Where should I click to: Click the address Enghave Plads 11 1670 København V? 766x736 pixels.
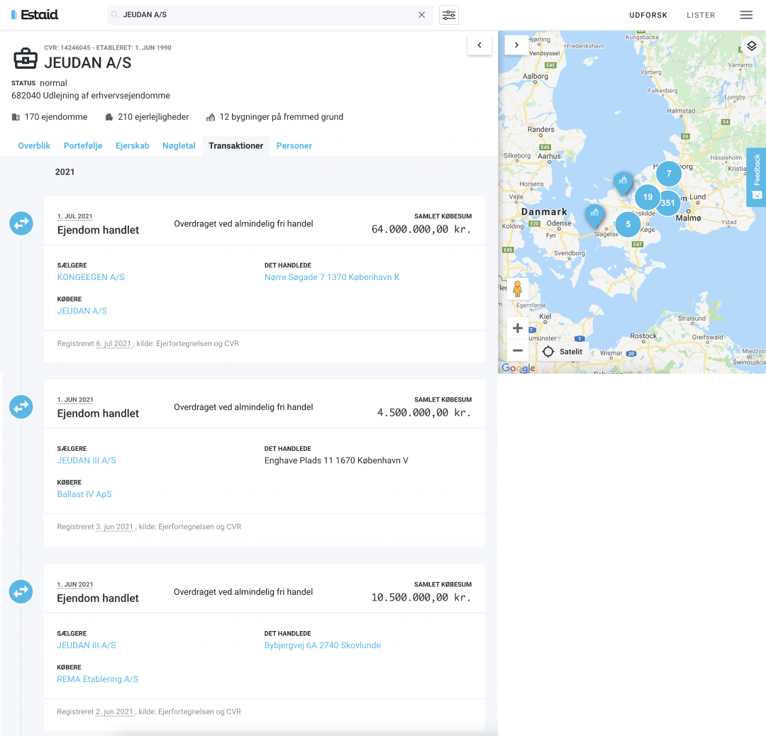pyautogui.click(x=336, y=460)
